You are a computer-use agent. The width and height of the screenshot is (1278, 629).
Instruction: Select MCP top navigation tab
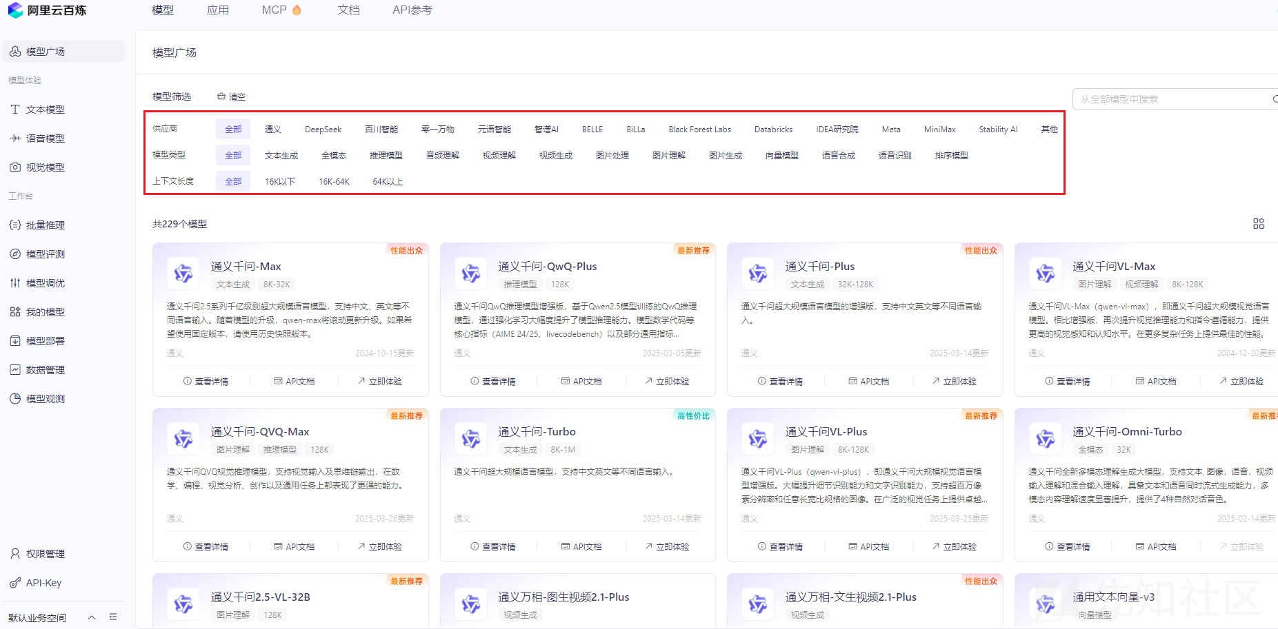tap(274, 10)
